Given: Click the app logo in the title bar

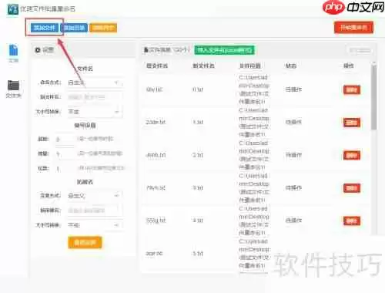Looking at the screenshot, I should pos(13,9).
